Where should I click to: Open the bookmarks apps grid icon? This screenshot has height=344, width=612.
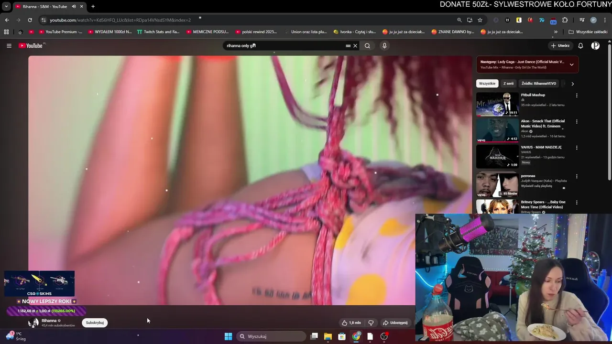[x=6, y=32]
